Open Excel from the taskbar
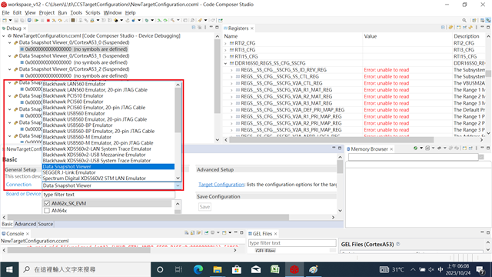The height and width of the screenshot is (277, 492). 275,269
